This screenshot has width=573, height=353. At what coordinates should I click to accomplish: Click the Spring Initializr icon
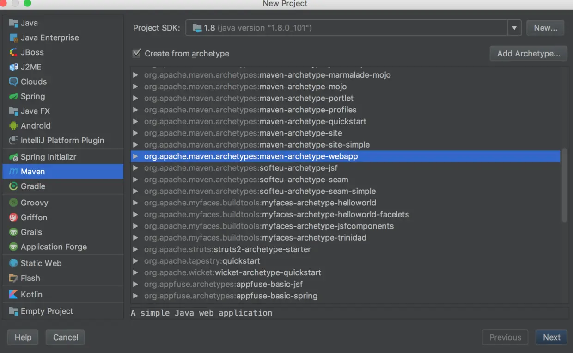click(13, 157)
